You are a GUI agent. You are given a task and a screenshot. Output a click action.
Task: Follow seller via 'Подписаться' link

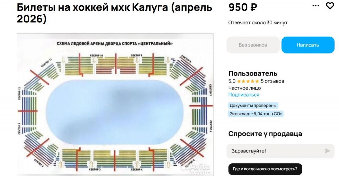click(244, 95)
